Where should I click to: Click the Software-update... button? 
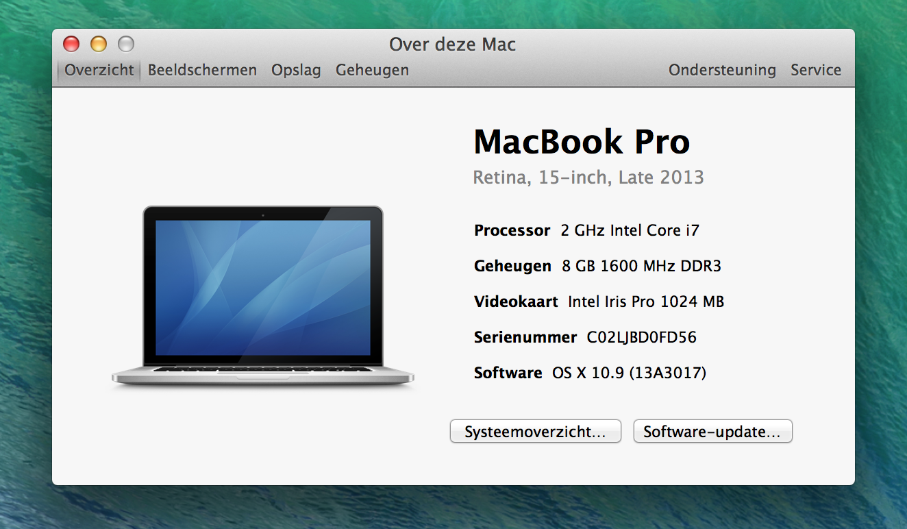pos(712,432)
